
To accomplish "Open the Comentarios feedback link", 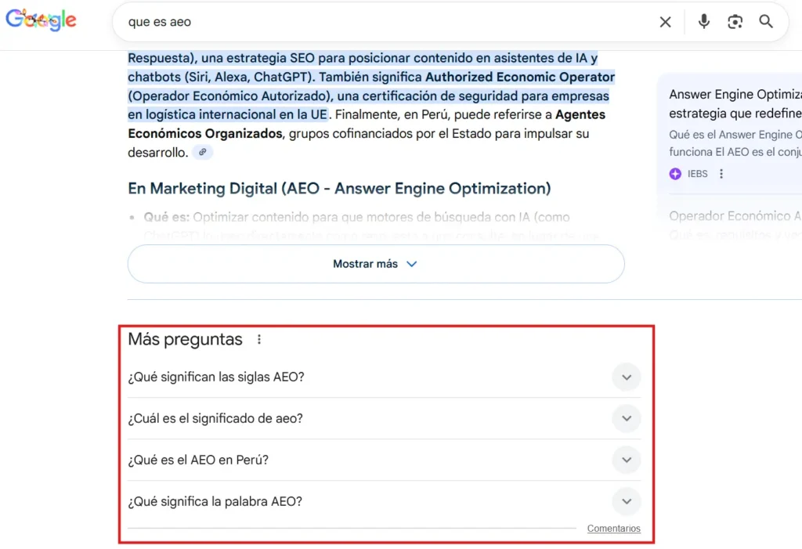I will 613,529.
